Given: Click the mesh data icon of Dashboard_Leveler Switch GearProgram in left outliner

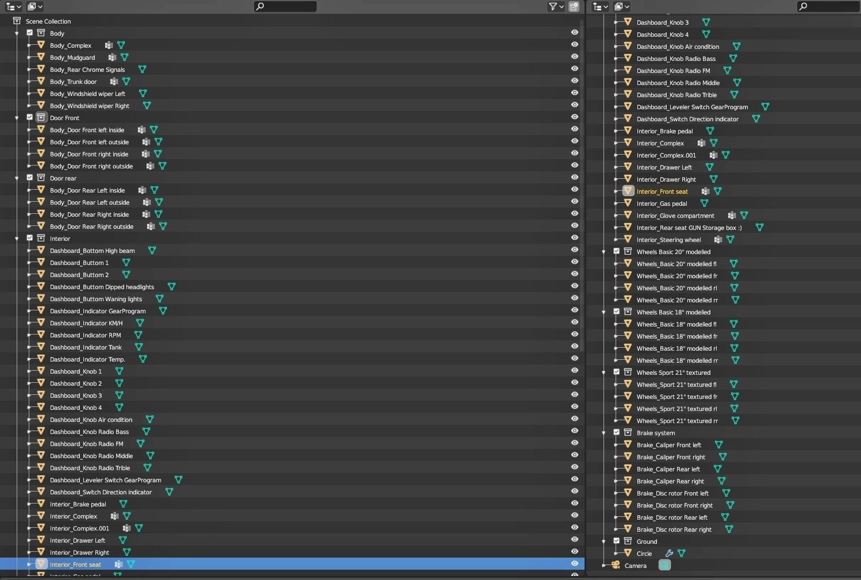Looking at the screenshot, I should point(178,479).
